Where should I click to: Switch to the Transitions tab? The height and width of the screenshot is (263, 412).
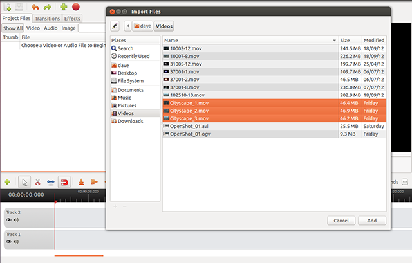coord(47,19)
